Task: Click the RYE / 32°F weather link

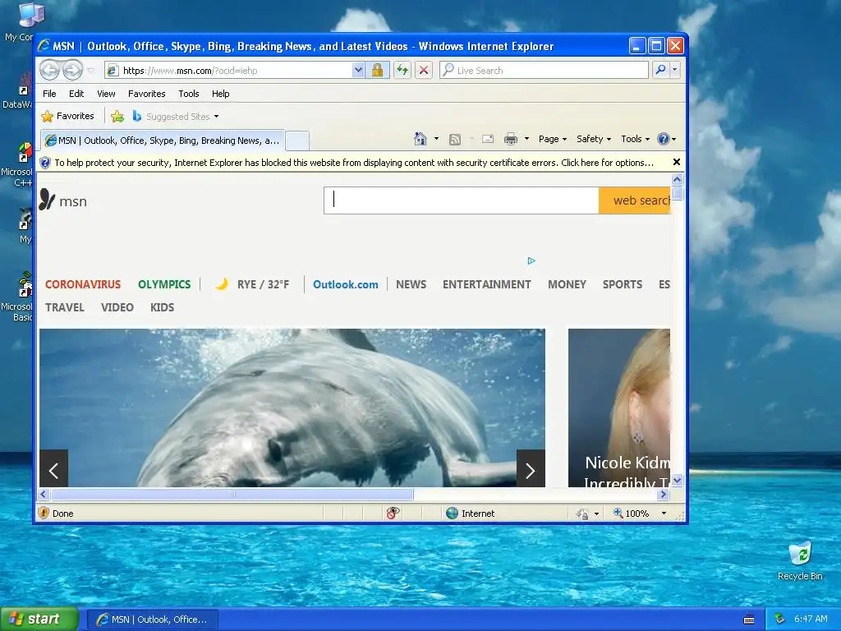Action: pos(252,284)
